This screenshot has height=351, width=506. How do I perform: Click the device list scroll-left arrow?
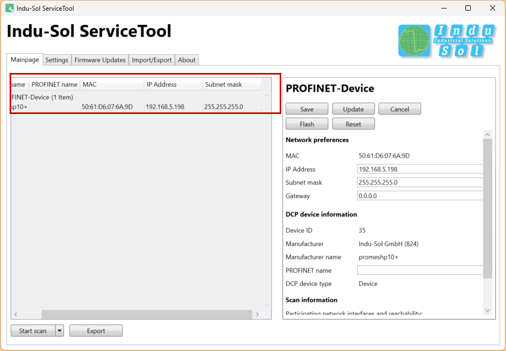[x=16, y=314]
